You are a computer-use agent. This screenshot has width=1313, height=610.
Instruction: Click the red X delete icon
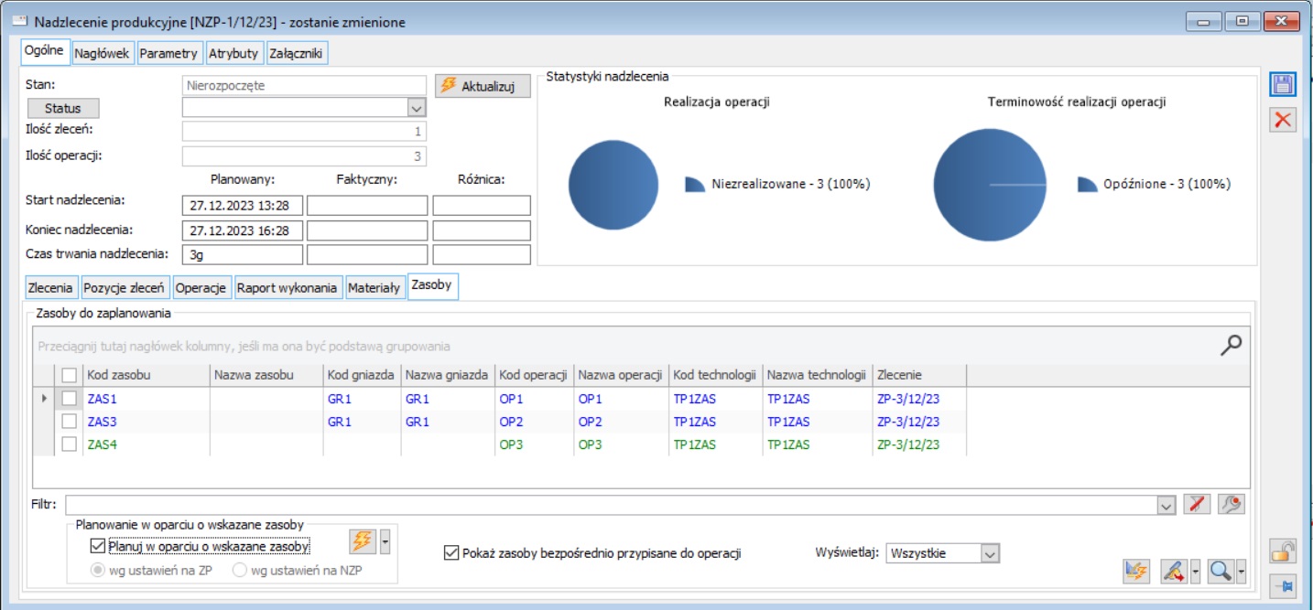(x=1283, y=120)
